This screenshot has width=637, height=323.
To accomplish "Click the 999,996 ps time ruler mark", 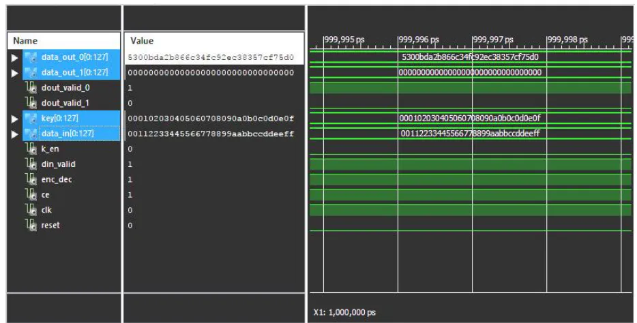I will [419, 40].
